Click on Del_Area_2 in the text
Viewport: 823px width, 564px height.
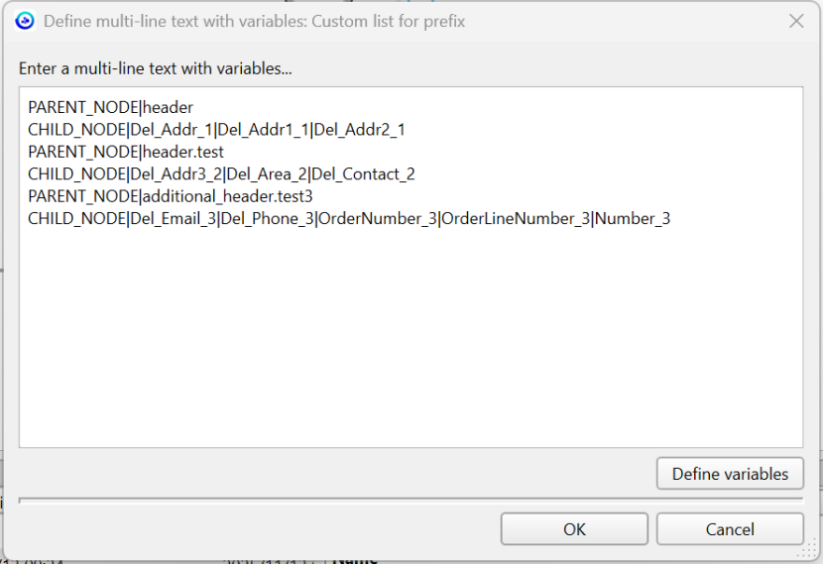267,174
